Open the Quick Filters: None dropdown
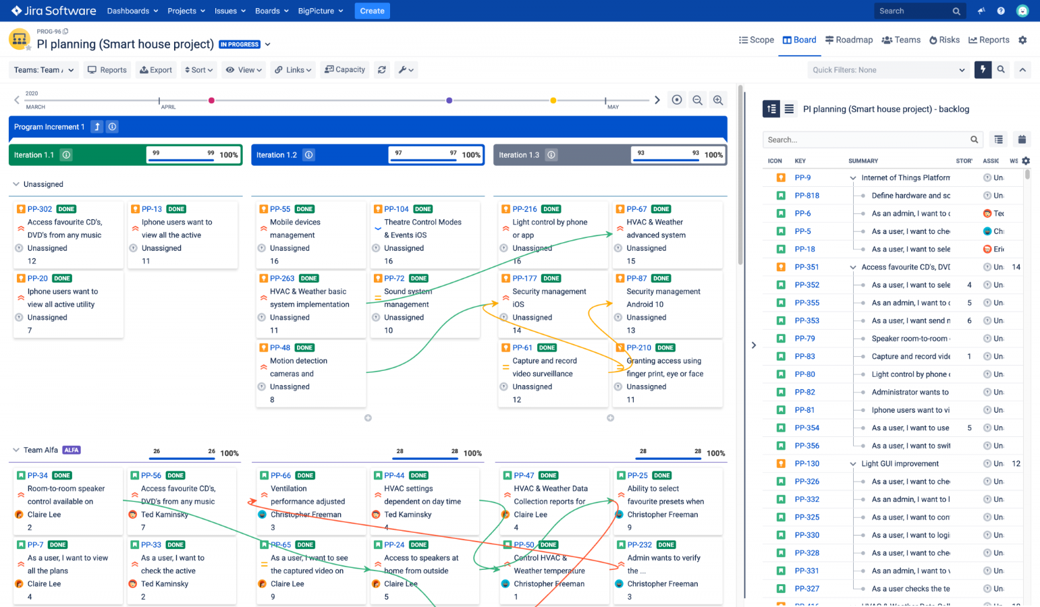This screenshot has height=607, width=1040. pos(888,69)
